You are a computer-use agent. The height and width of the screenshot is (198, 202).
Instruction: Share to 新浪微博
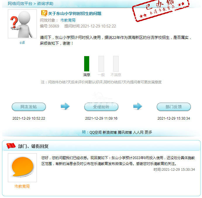point(110,132)
